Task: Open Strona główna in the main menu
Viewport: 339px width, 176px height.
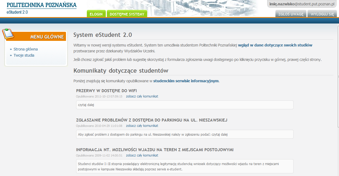Action: (26, 49)
